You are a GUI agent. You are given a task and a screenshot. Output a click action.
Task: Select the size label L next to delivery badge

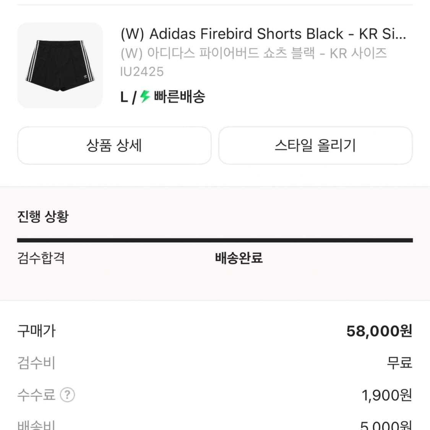(123, 97)
